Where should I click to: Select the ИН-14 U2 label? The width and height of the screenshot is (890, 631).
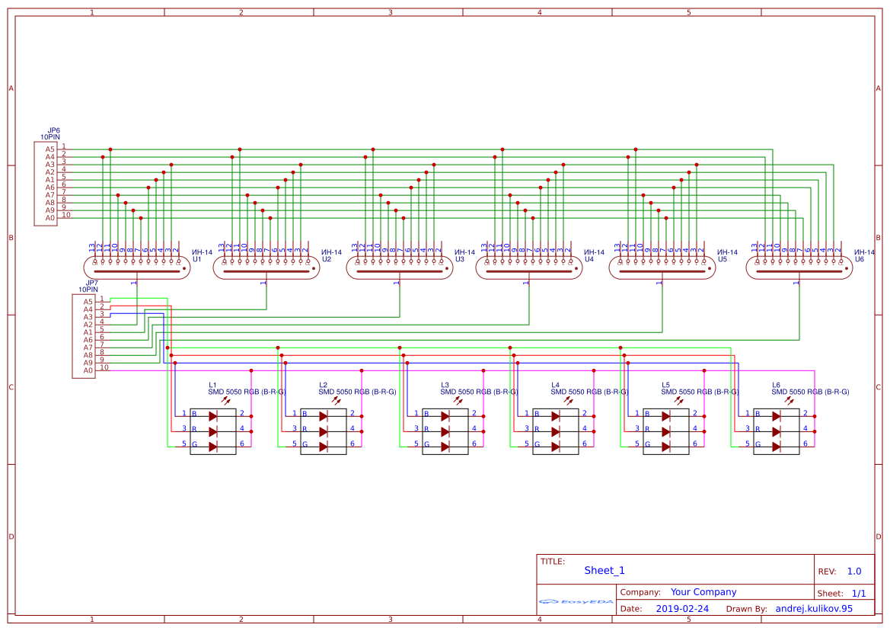point(331,255)
